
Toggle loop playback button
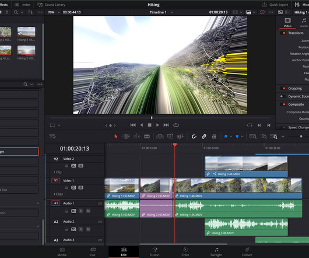pos(176,125)
